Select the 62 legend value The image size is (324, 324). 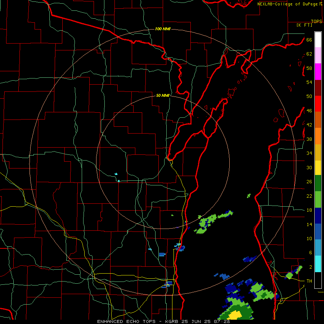(309, 54)
